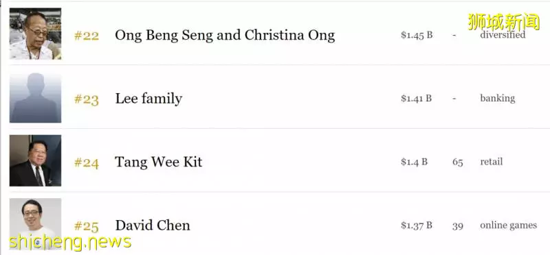Image resolution: width=550 pixels, height=255 pixels.
Task: Open the Tang Wee Kit profile link
Action: tap(159, 162)
